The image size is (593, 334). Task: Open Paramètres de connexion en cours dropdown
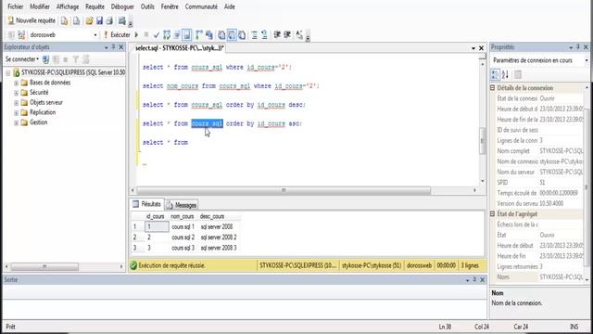587,60
